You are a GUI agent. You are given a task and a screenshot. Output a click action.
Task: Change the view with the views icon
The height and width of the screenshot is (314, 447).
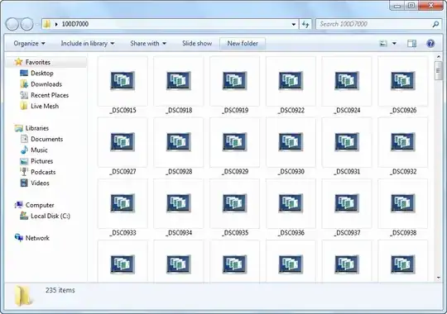(x=383, y=44)
